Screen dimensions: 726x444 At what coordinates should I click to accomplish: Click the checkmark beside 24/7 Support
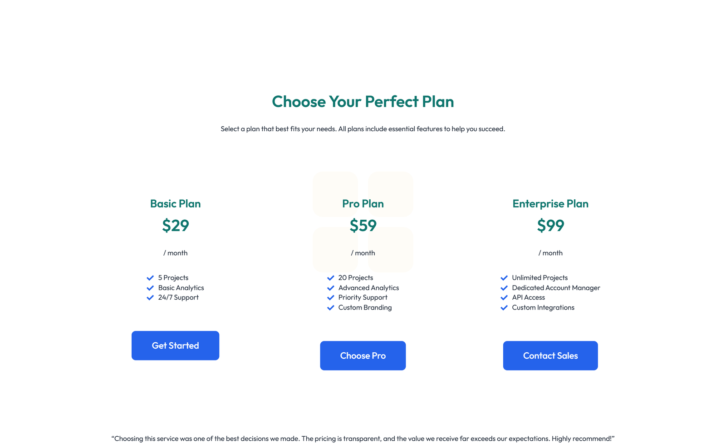tap(150, 297)
